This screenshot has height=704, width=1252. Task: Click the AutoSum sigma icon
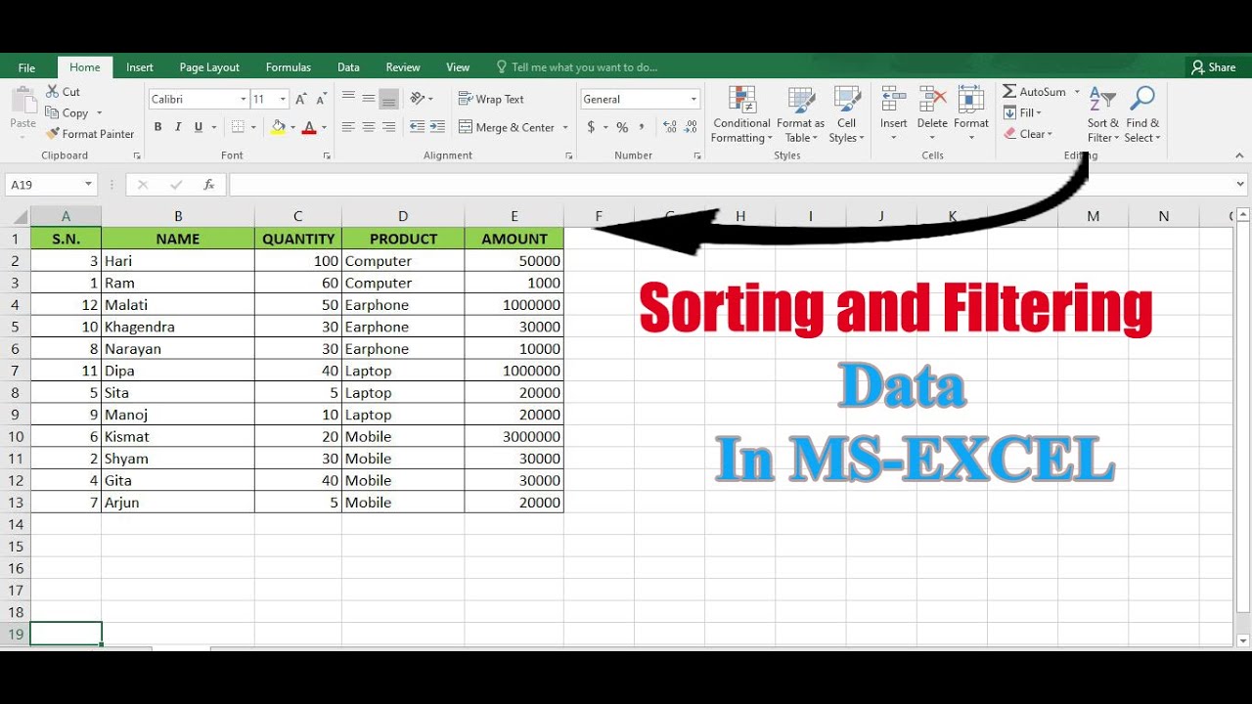point(1009,91)
